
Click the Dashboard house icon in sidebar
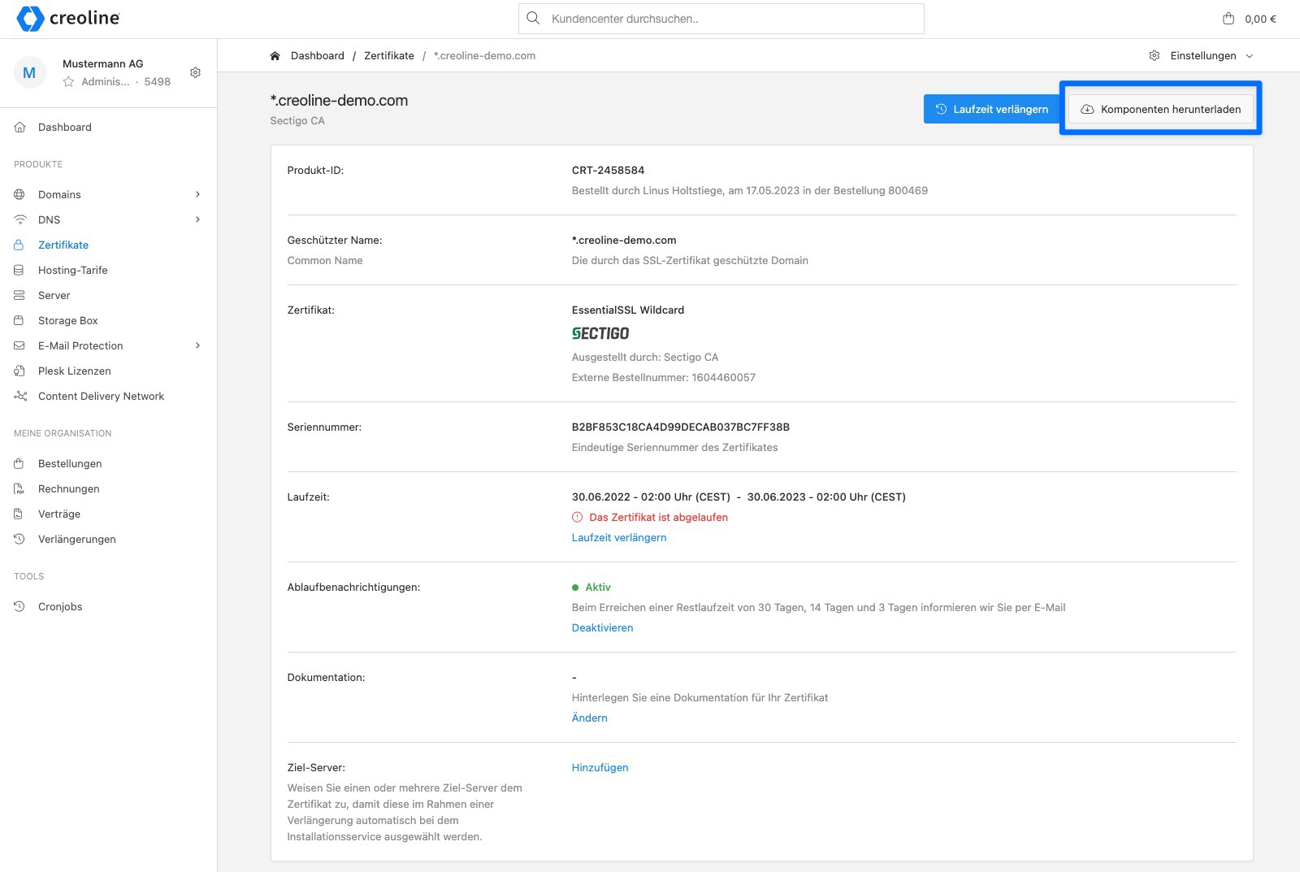click(x=19, y=127)
